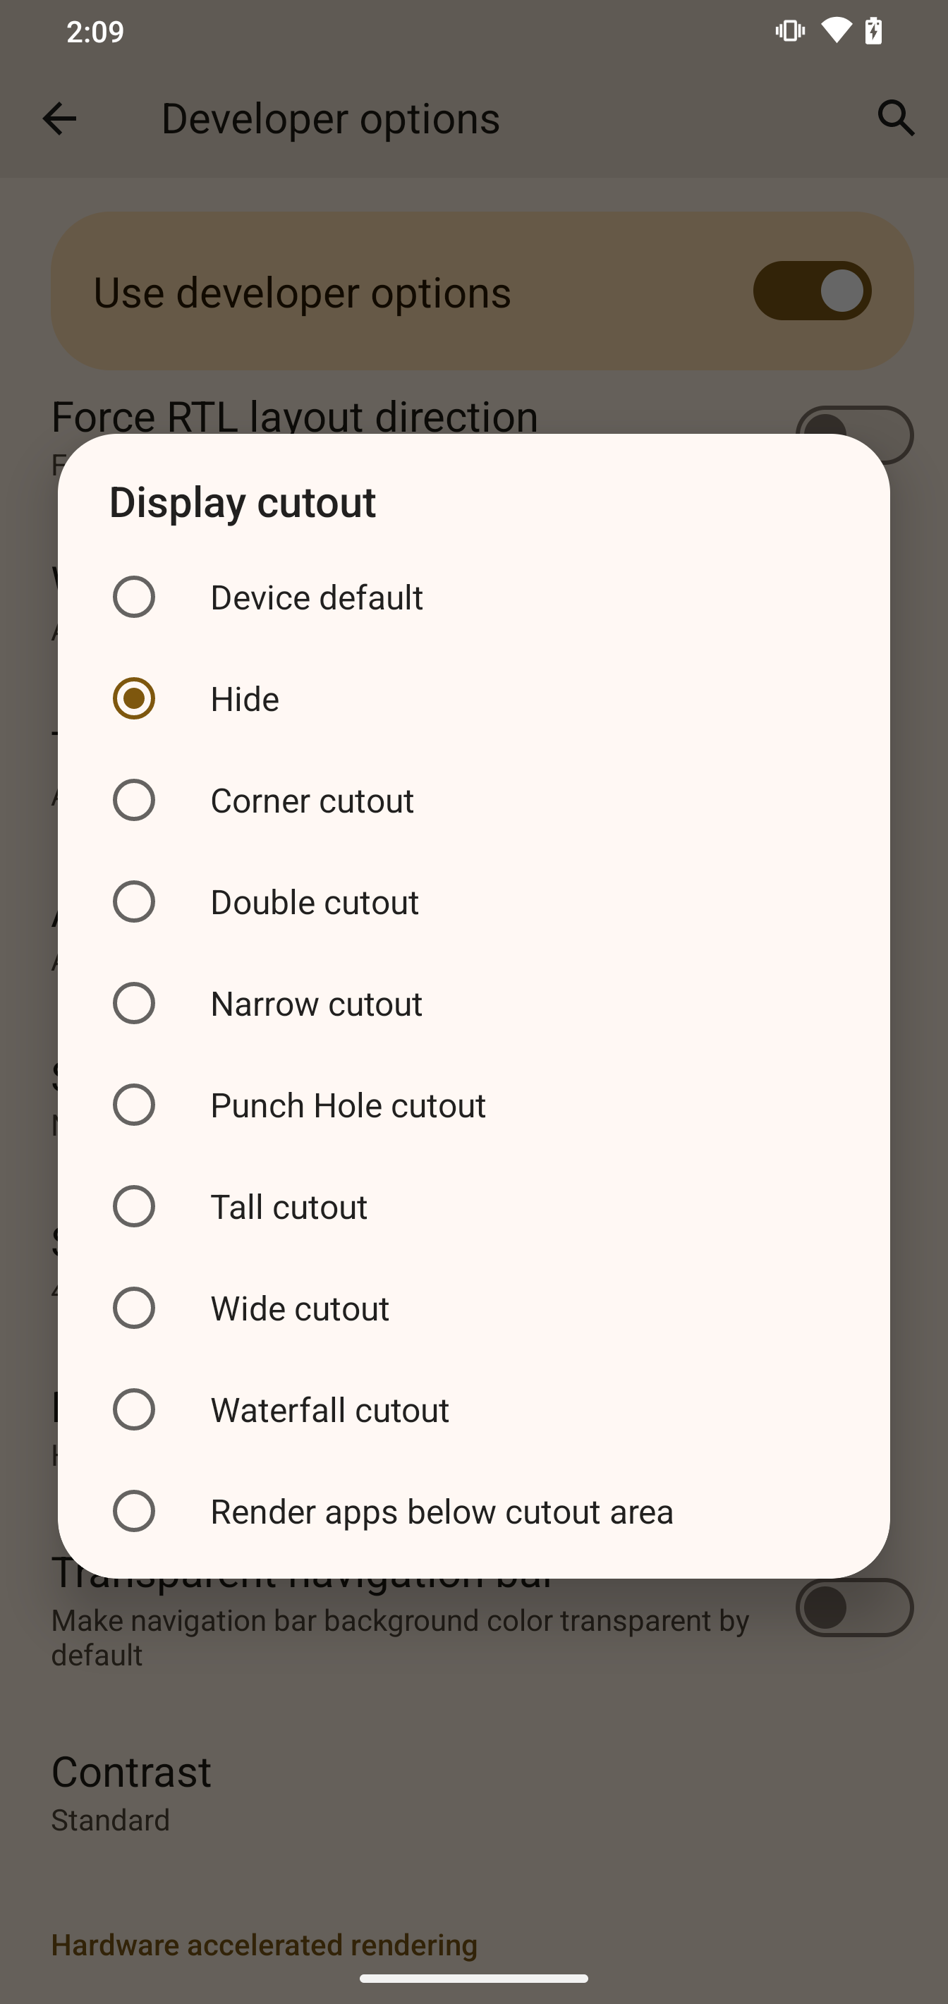
Task: Toggle Transparent navigation bar switch
Action: coord(854,1608)
